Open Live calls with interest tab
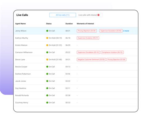This screenshot has height=114, width=146. click(89, 15)
